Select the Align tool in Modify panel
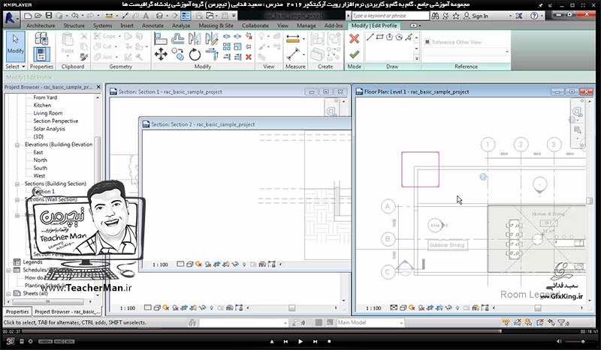Viewport: 601px width, 350px height. click(161, 39)
